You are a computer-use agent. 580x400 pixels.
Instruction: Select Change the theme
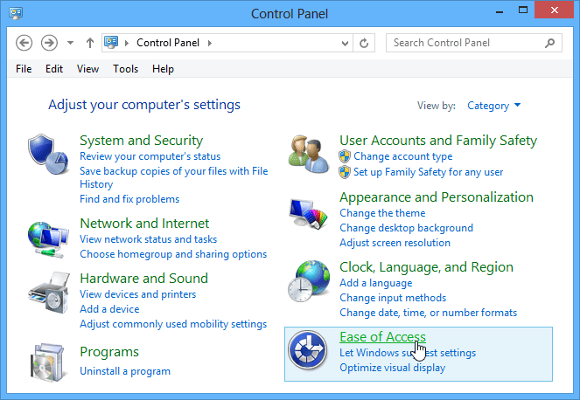pyautogui.click(x=382, y=213)
